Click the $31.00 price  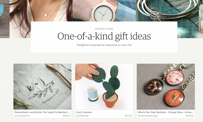128,116
